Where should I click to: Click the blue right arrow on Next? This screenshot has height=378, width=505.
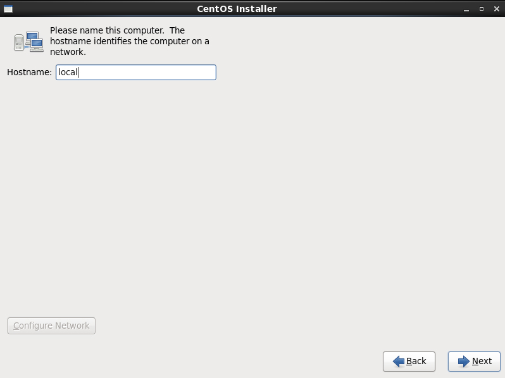tap(464, 362)
